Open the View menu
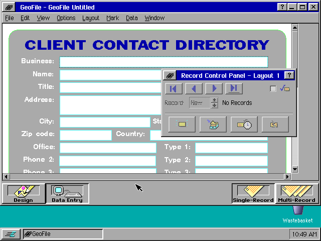This screenshot has height=241, width=321. tap(43, 18)
